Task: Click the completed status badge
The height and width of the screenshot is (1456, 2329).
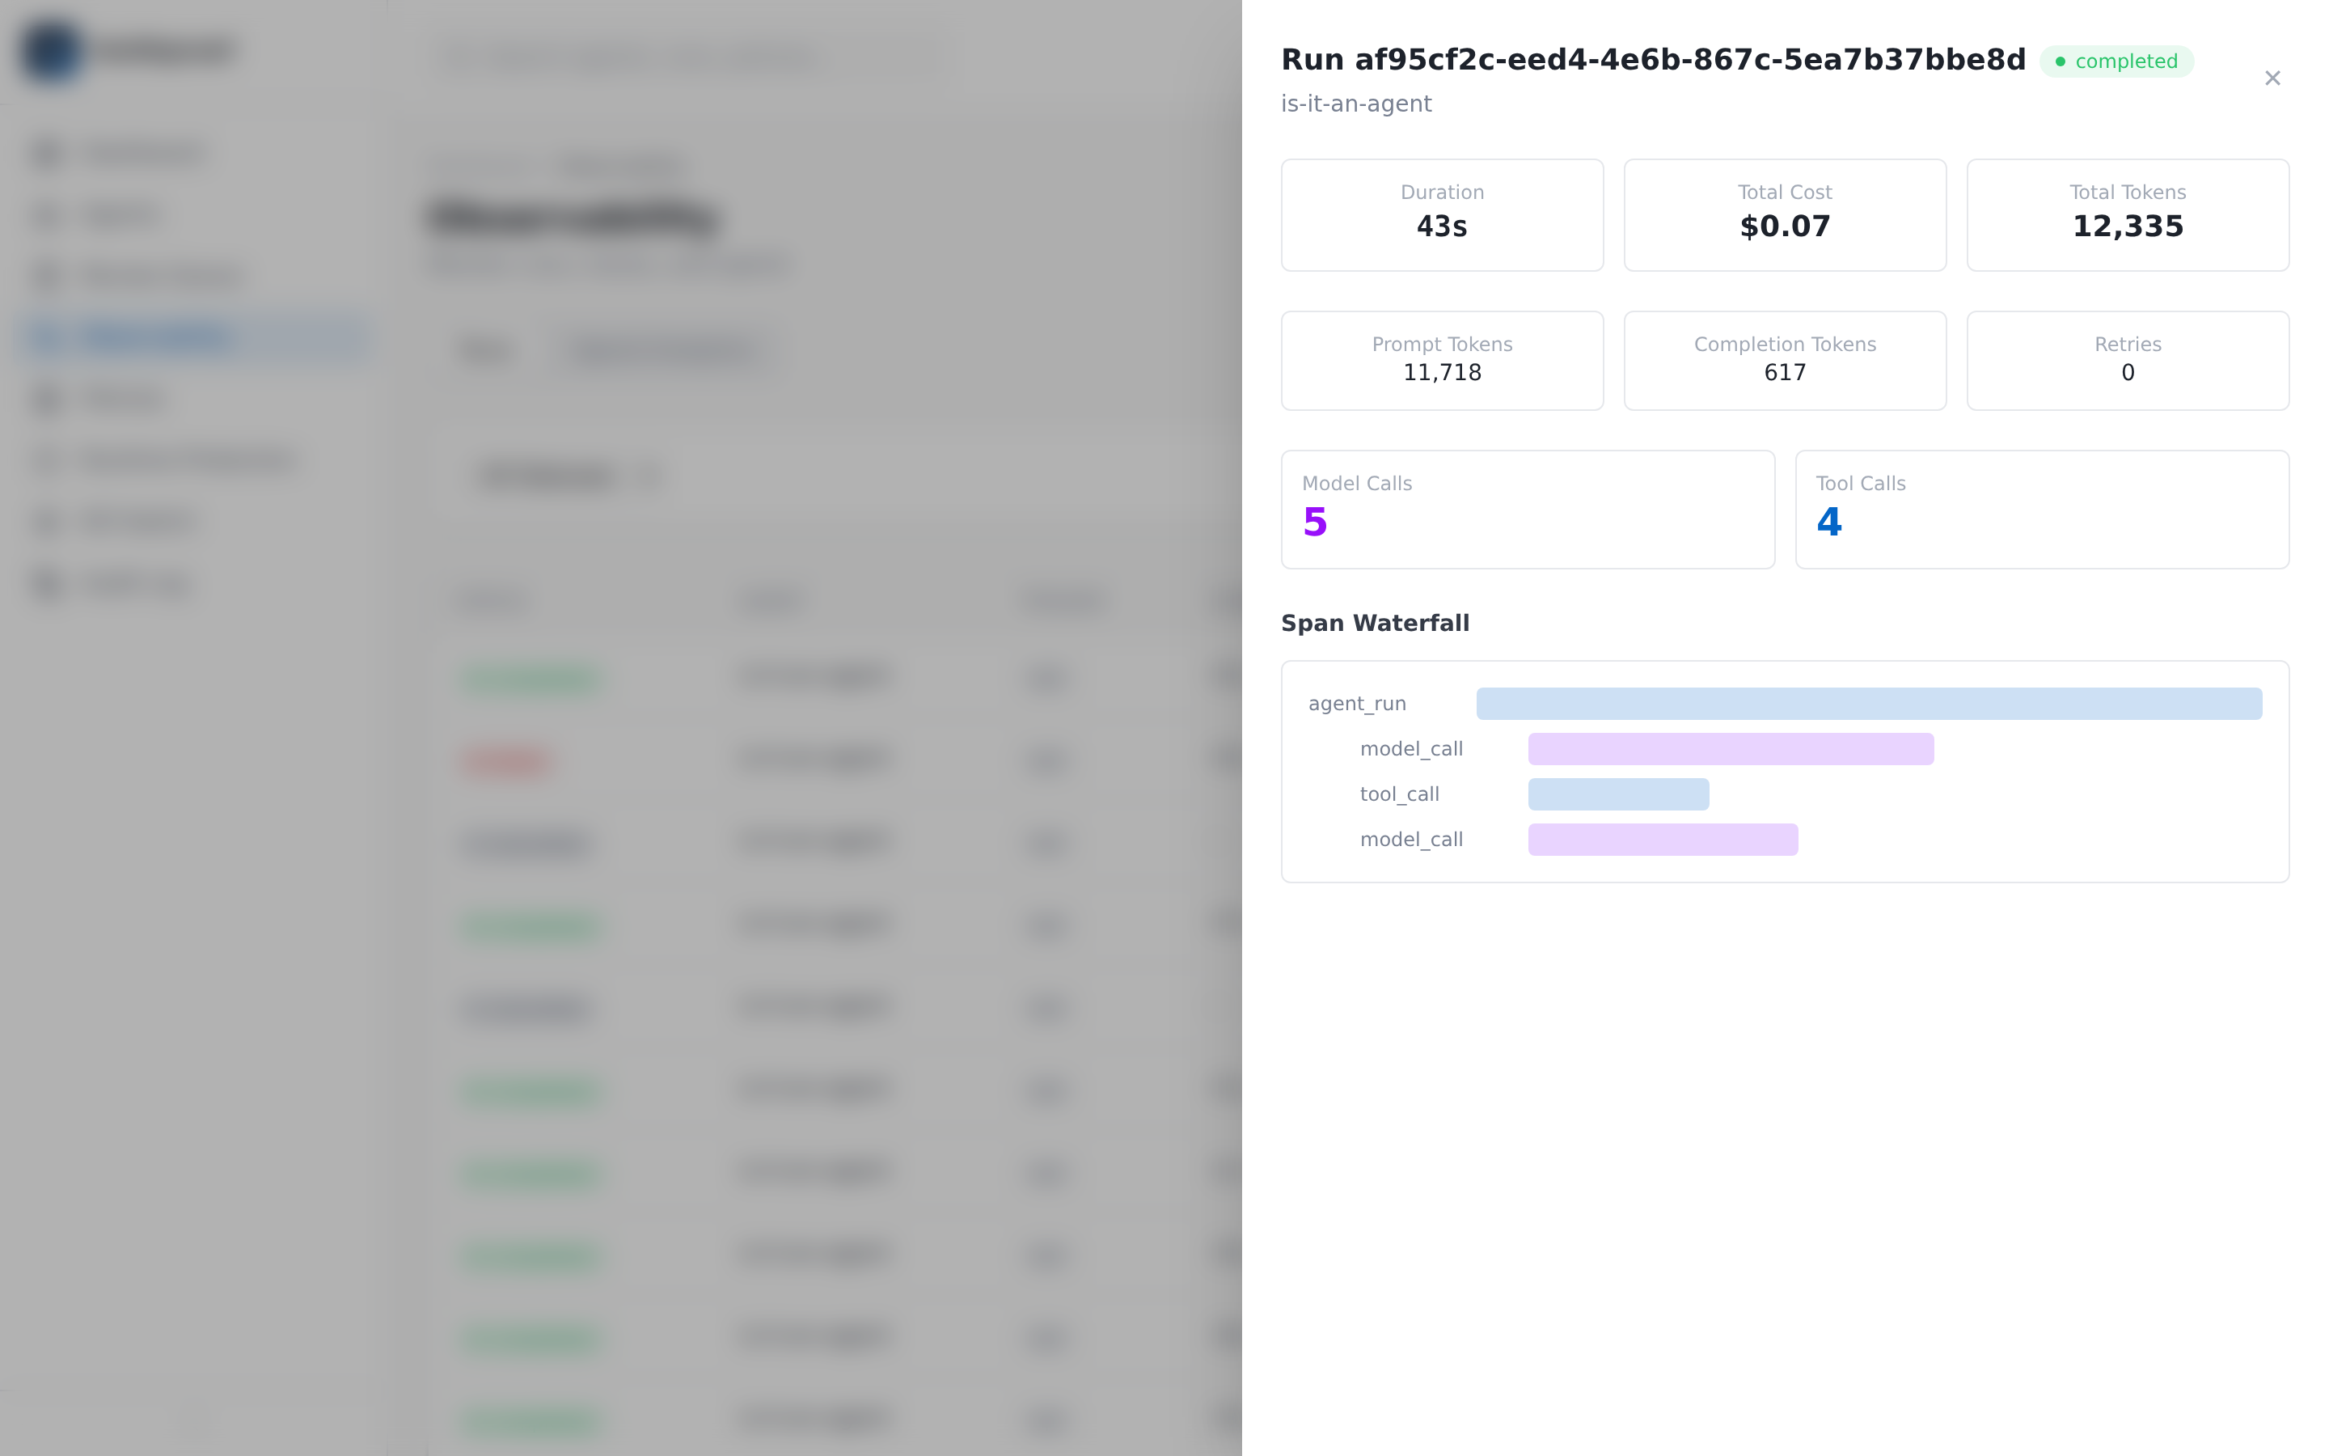Action: pos(2116,61)
